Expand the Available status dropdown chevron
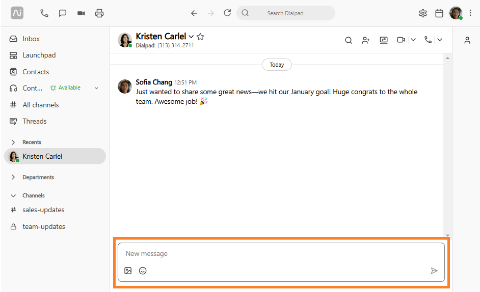This screenshot has width=480, height=292. (x=96, y=88)
